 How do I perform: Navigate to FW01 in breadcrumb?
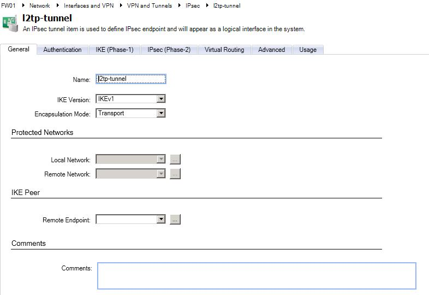(x=8, y=5)
